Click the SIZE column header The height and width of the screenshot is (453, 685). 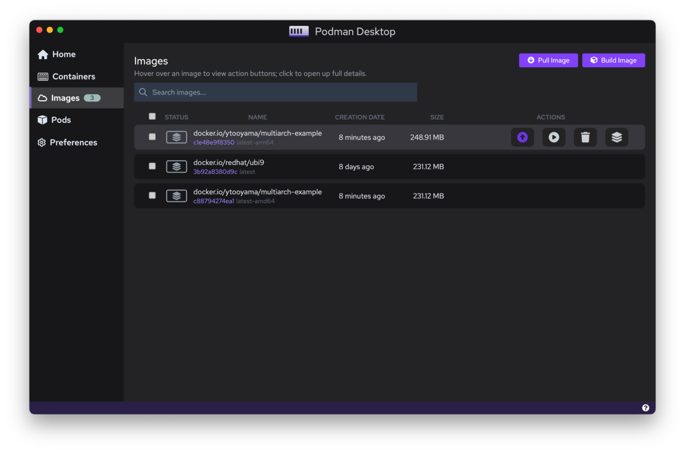pyautogui.click(x=437, y=117)
